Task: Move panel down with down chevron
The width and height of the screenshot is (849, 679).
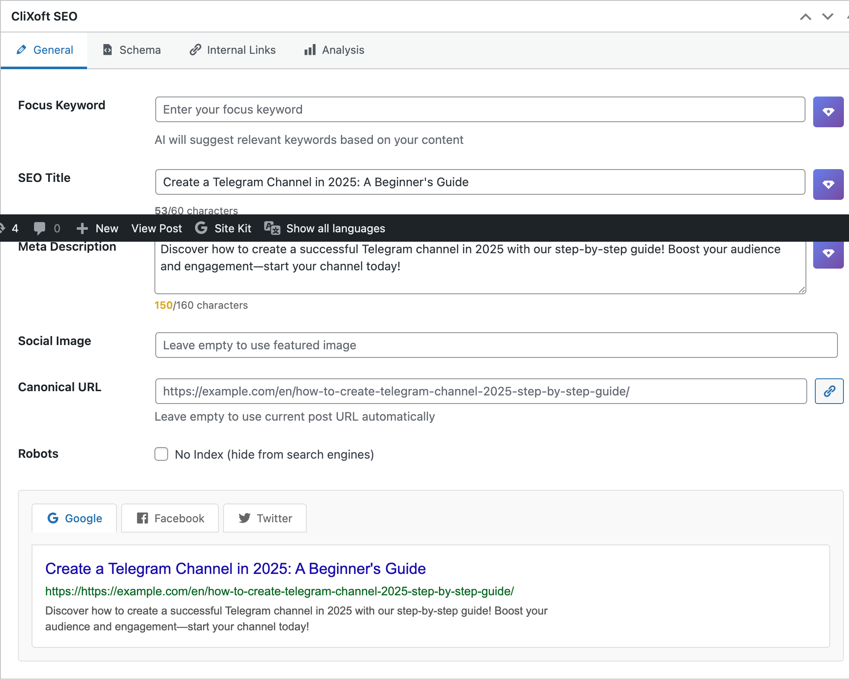Action: tap(827, 17)
